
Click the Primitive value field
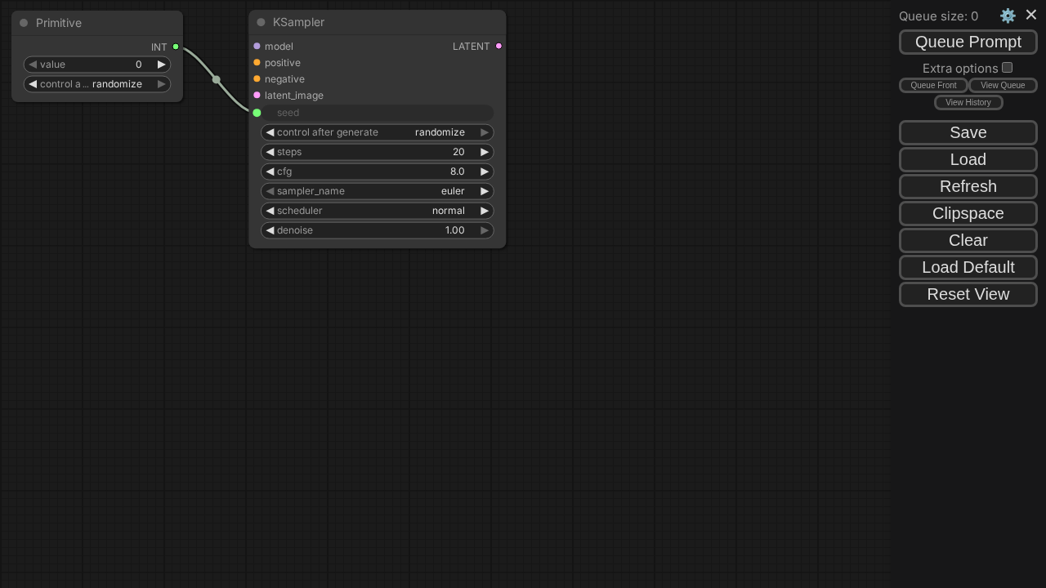click(97, 65)
